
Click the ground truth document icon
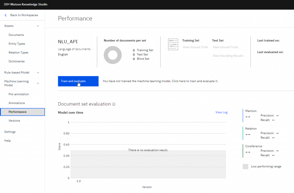[173, 45]
